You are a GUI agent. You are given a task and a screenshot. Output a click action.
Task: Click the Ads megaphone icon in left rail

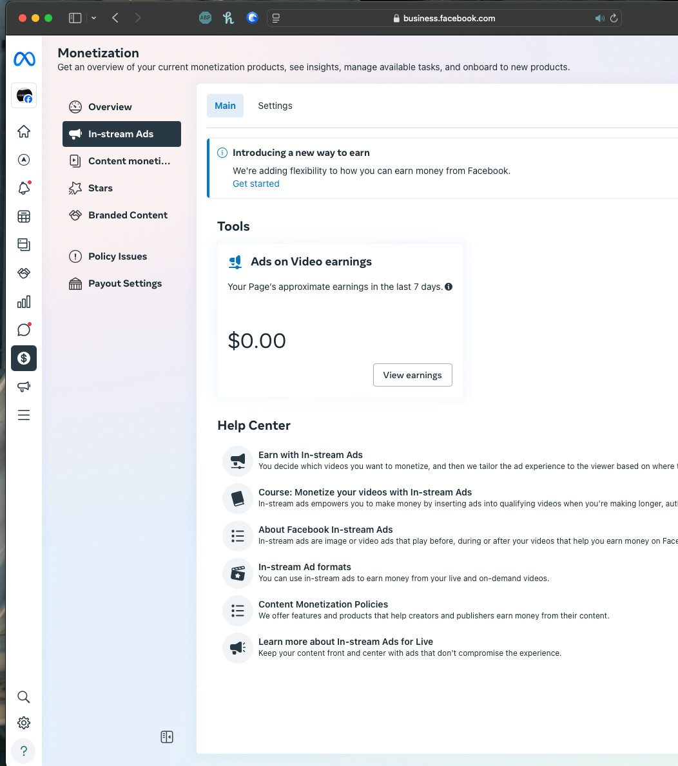pos(24,387)
